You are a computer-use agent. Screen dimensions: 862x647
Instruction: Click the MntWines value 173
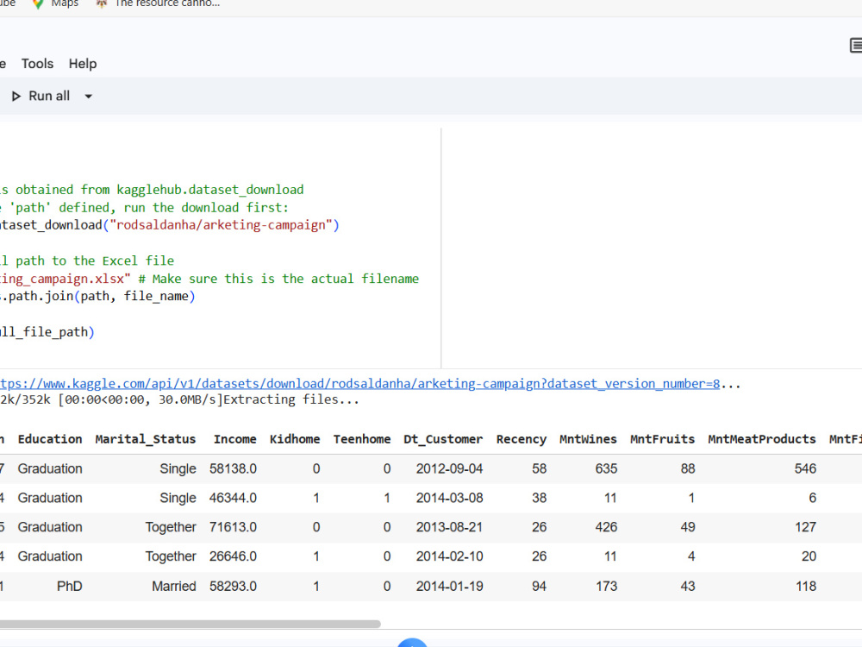[x=606, y=587]
